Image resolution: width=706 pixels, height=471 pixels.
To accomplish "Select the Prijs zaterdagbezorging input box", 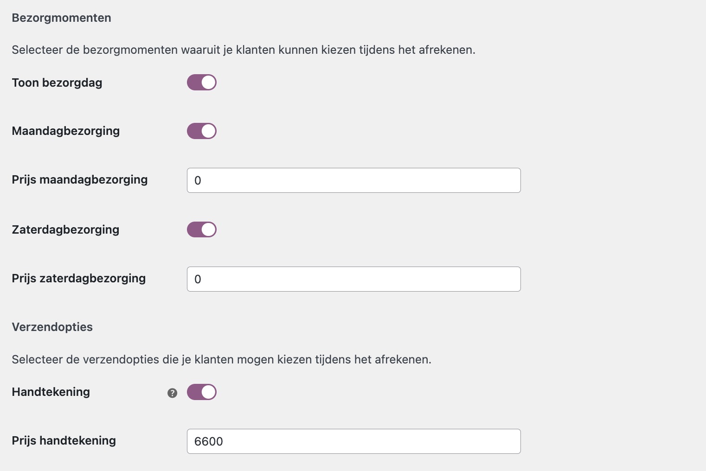I will (353, 279).
